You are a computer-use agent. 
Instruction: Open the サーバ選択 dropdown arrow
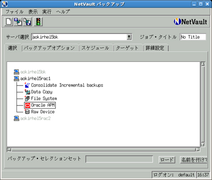129,37
